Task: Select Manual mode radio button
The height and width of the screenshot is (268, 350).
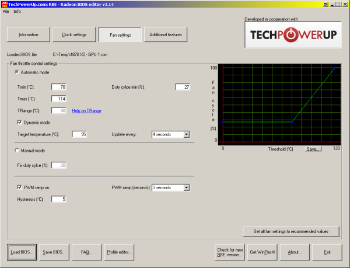Action: [x=17, y=150]
